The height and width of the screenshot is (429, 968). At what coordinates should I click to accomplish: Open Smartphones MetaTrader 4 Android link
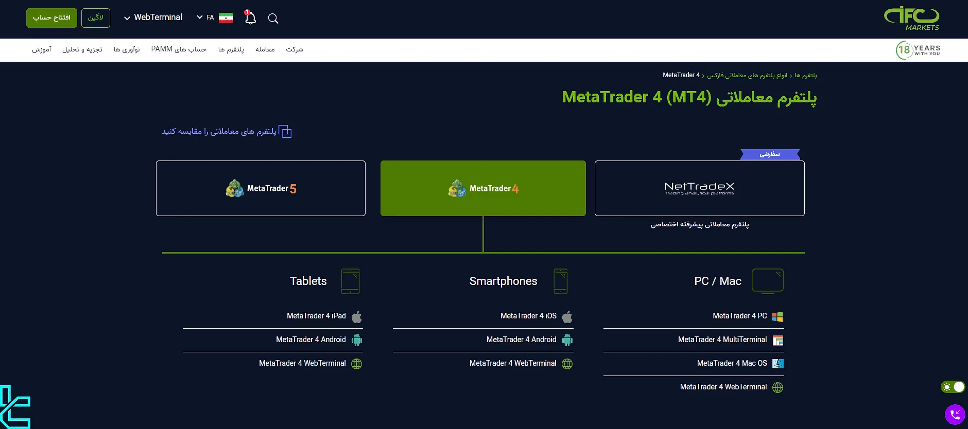[x=522, y=339]
